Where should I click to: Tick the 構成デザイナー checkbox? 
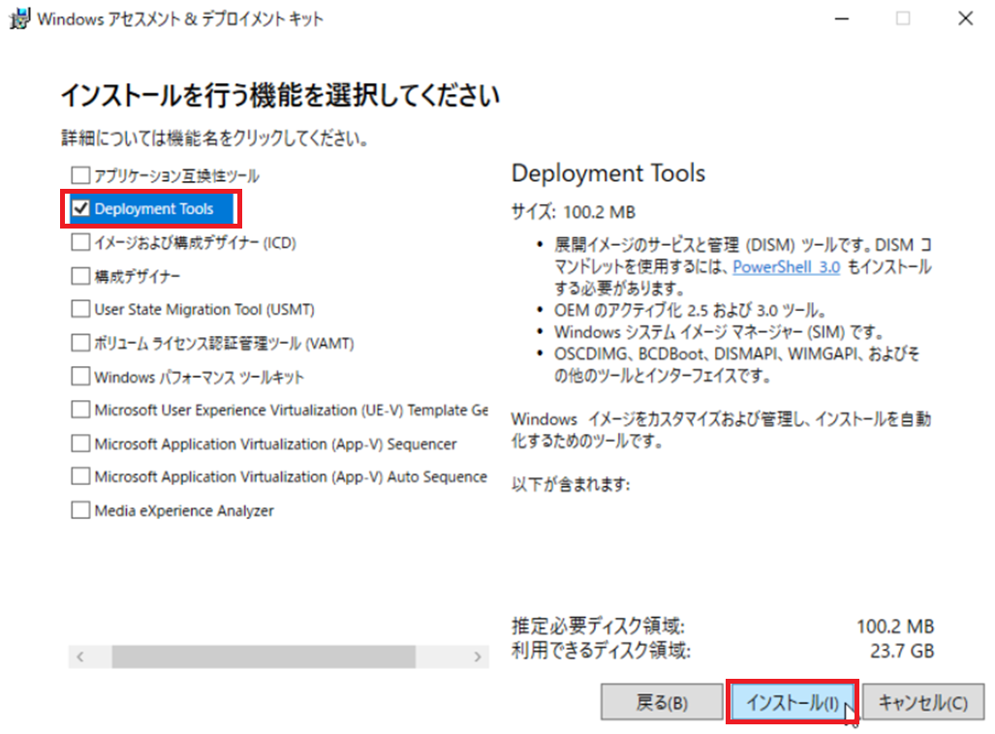80,276
